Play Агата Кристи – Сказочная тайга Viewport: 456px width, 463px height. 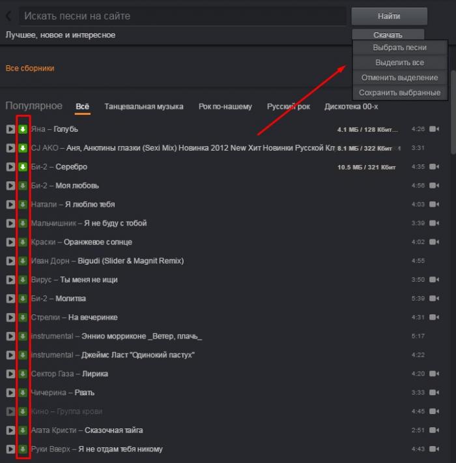coord(10,430)
